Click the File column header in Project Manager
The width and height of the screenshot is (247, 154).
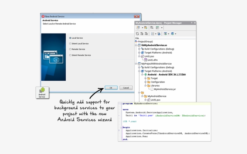point(165,38)
